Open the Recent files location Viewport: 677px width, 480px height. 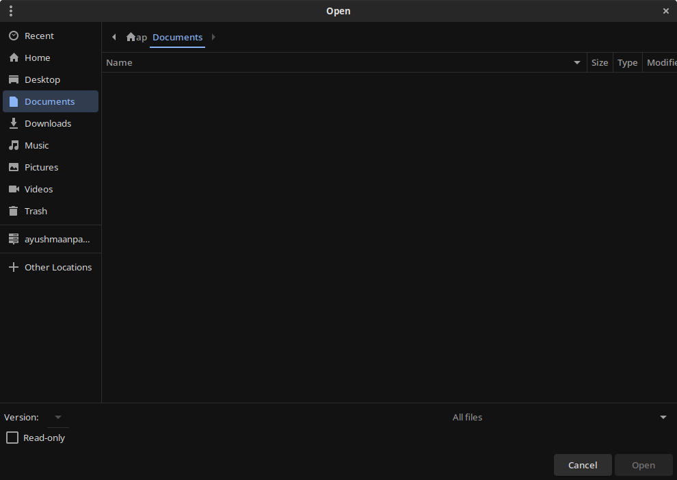click(51, 36)
